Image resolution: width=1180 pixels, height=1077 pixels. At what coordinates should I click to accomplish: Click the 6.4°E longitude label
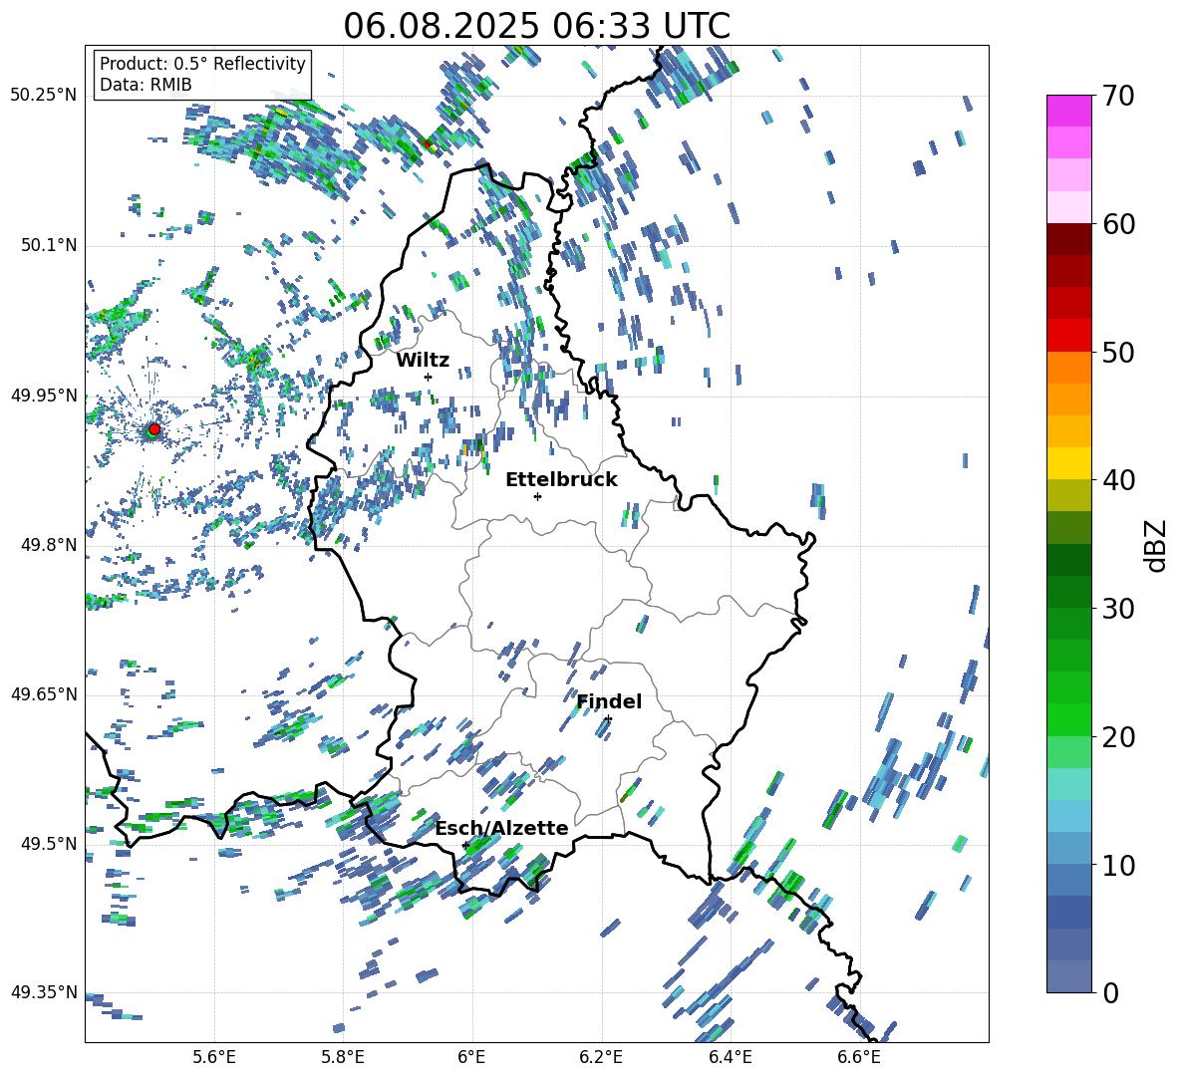pos(730,1057)
